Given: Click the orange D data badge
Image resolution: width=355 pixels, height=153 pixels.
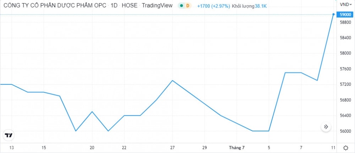Looking at the screenshot, I should [x=188, y=6].
